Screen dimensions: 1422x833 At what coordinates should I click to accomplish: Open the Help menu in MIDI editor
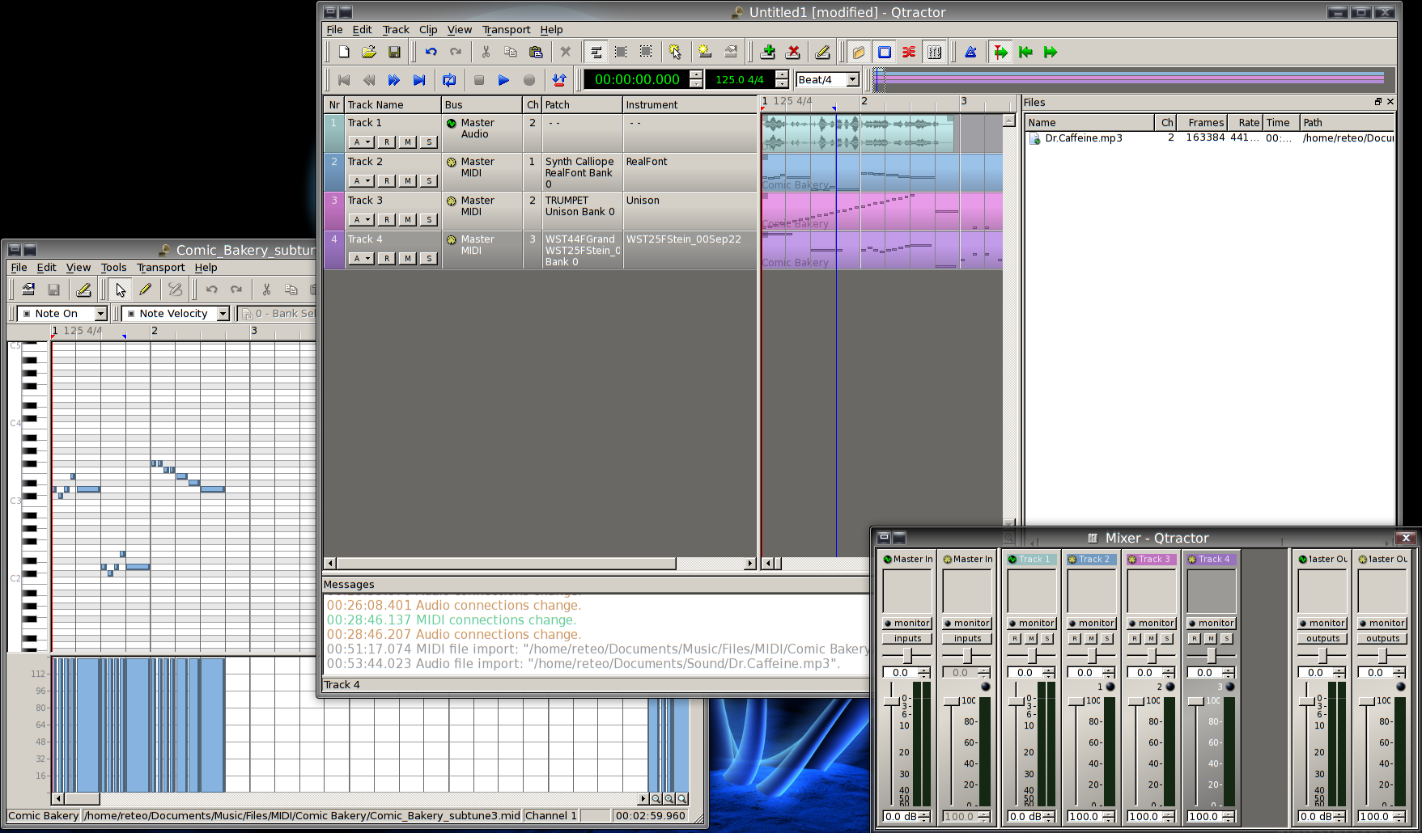(x=206, y=268)
